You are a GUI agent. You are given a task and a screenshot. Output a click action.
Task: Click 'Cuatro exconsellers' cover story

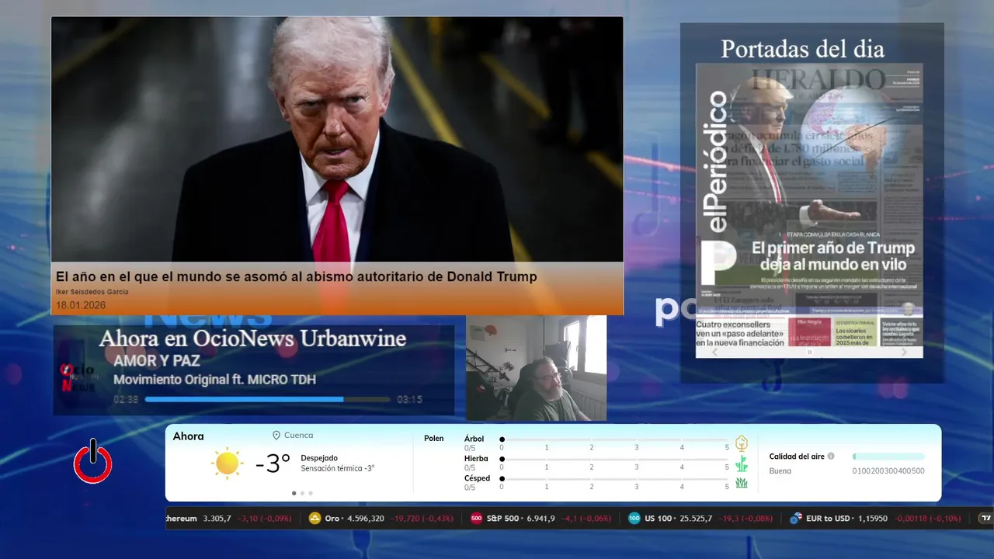[x=740, y=333]
